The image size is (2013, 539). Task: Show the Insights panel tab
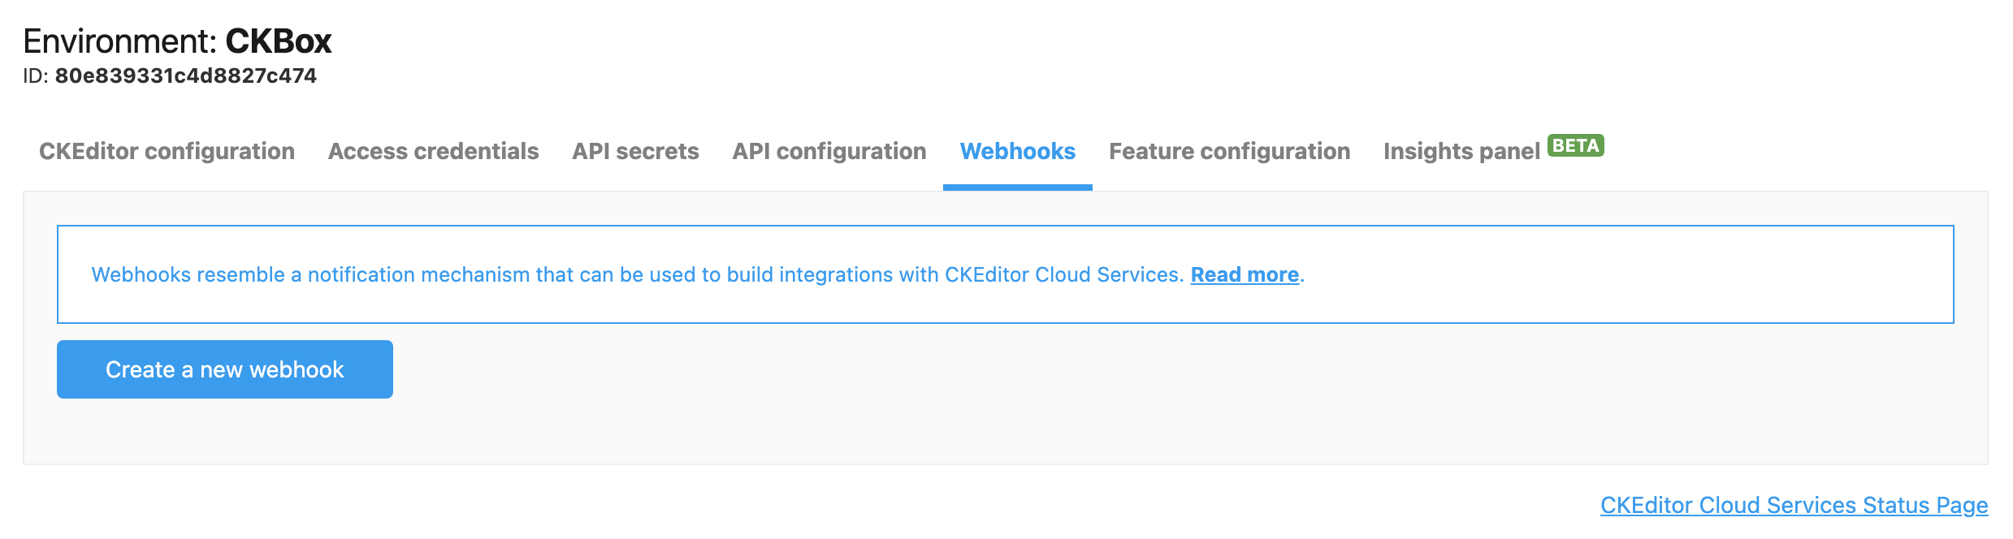(1461, 152)
